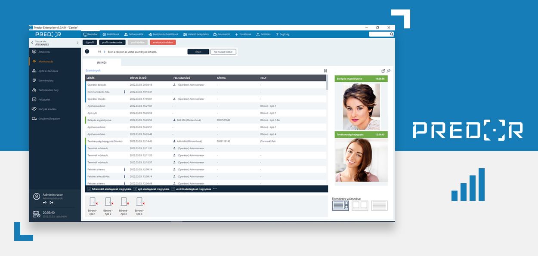The width and height of the screenshot is (538, 256).
Task: Open Tartózkodási hely in sidebar
Action: 55,90
